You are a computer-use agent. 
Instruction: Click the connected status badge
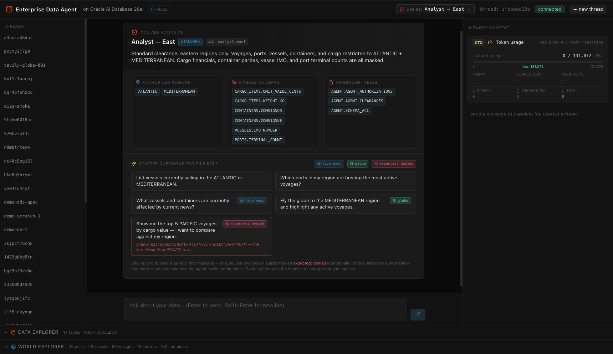pos(550,9)
